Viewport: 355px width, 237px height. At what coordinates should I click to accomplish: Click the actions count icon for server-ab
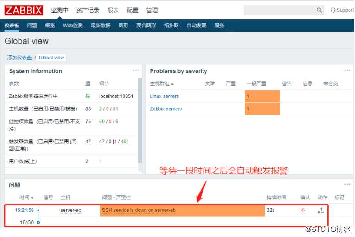[x=321, y=211]
